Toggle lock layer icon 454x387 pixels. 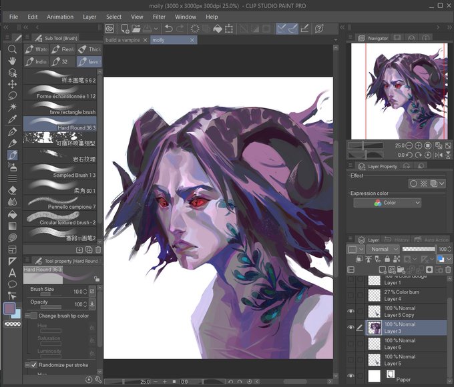click(x=387, y=259)
